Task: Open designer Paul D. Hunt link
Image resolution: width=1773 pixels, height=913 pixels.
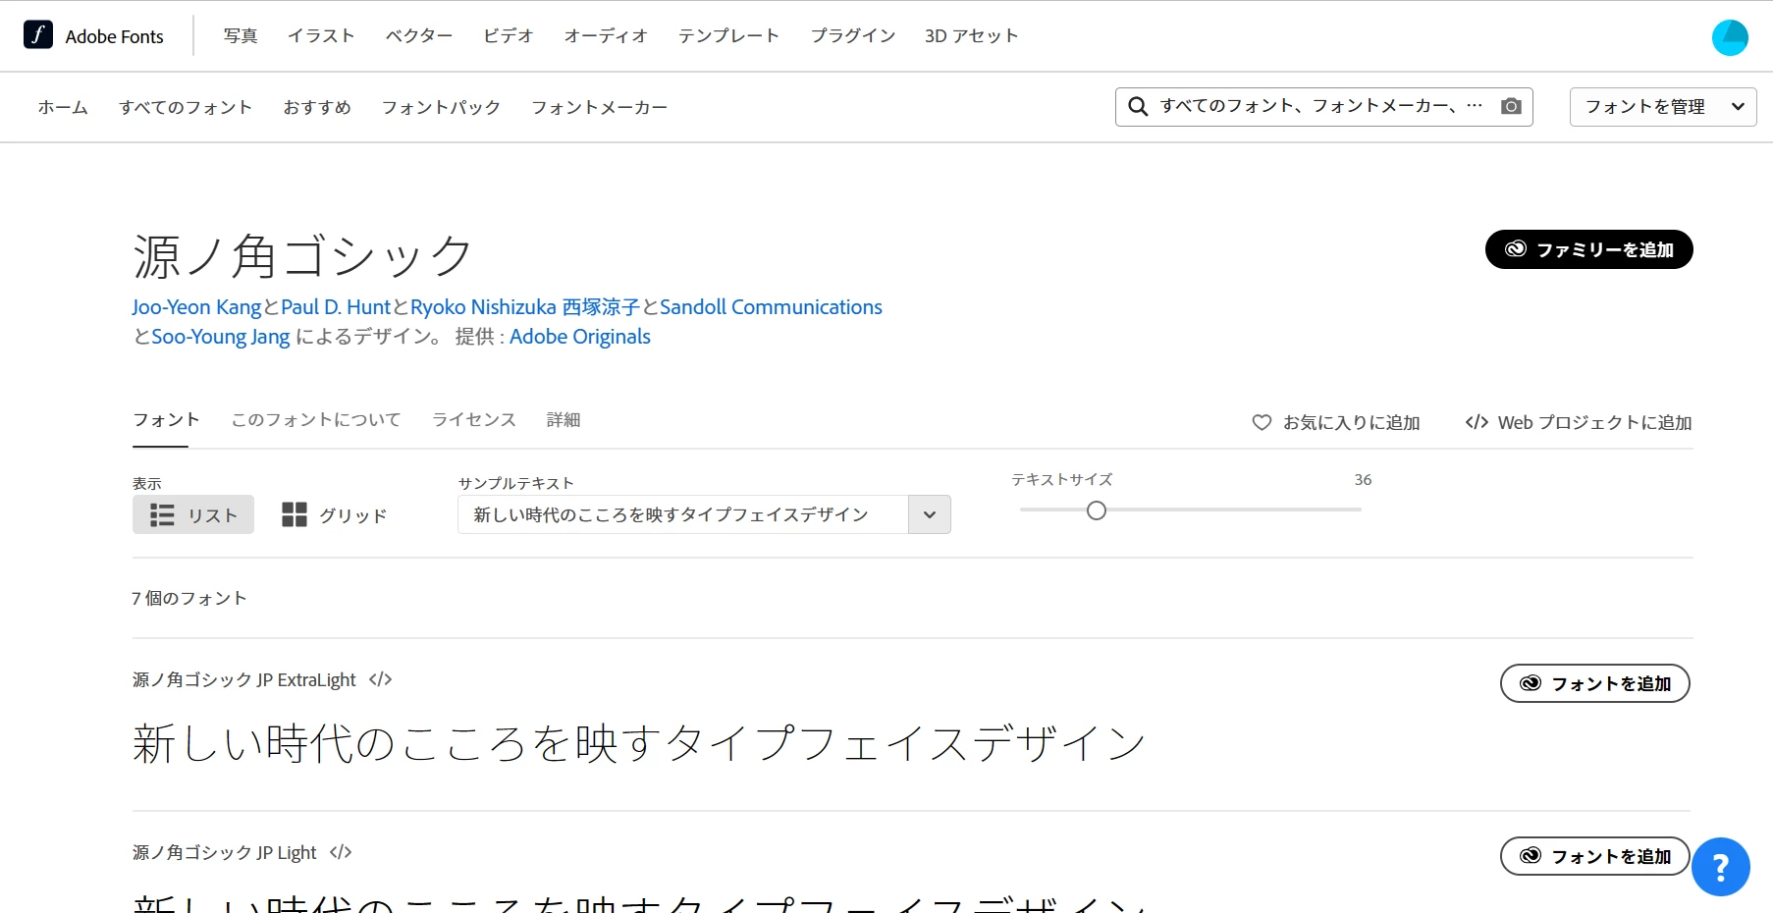Action: 336,307
